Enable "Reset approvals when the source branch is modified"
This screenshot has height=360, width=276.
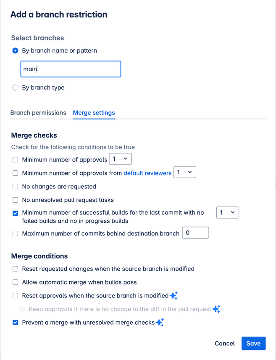(x=15, y=295)
